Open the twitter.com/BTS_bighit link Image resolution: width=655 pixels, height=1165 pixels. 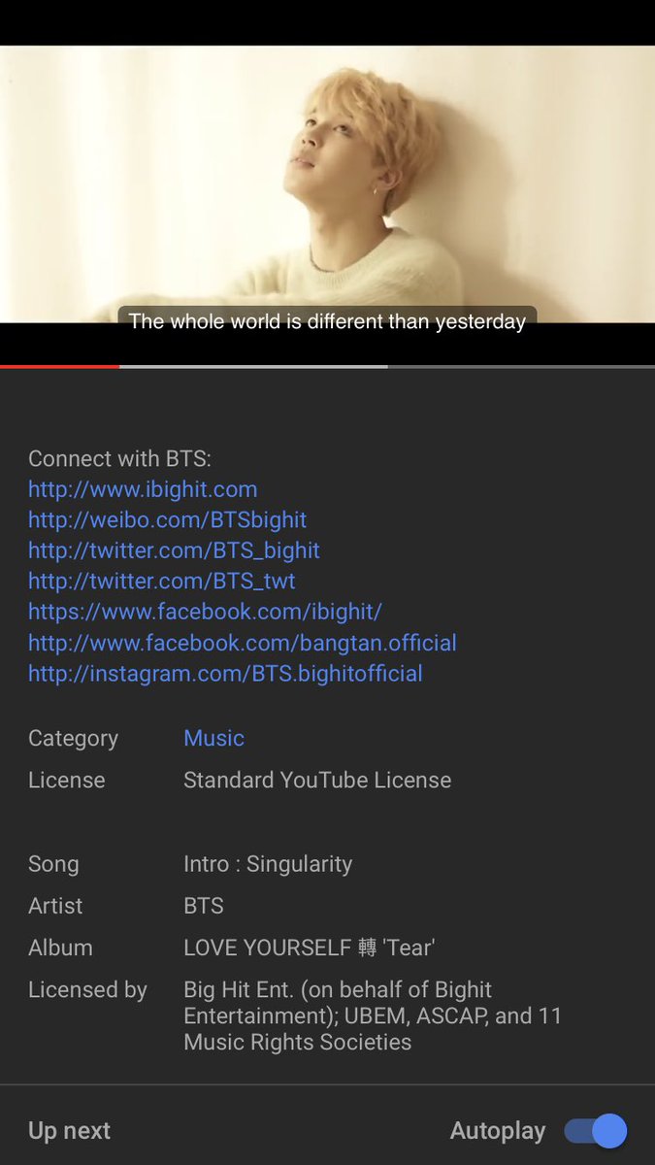(x=174, y=551)
